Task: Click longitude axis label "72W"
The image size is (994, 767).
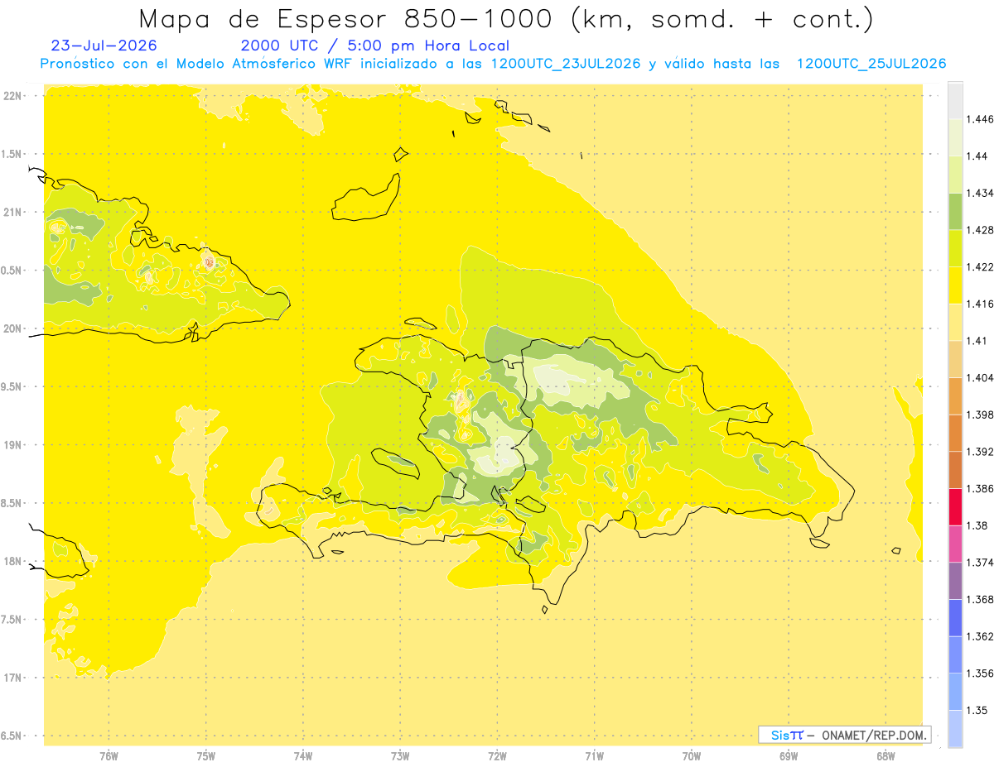Action: 497,755
